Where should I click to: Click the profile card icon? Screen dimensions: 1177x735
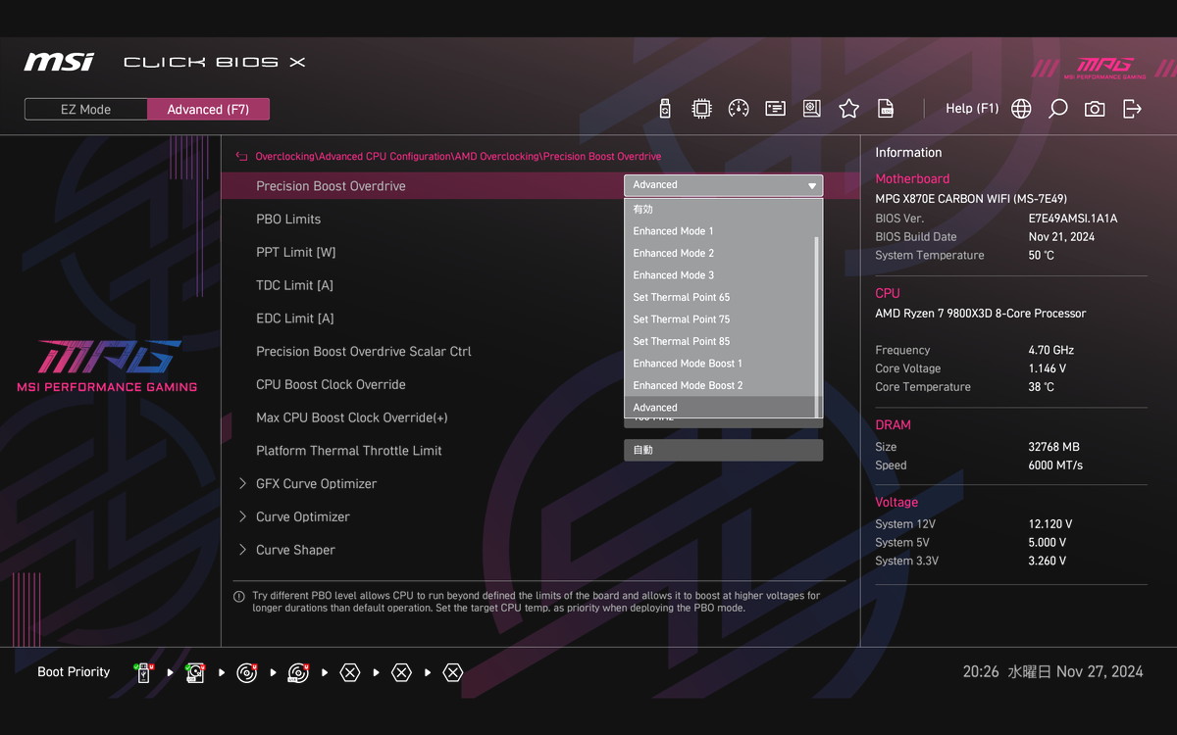(x=775, y=109)
